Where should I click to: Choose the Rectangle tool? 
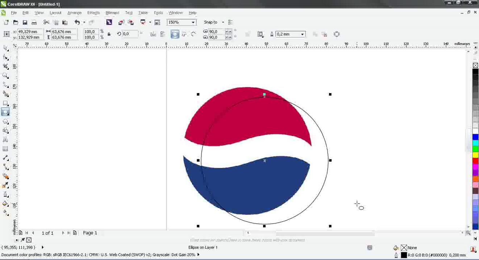[x=5, y=103]
